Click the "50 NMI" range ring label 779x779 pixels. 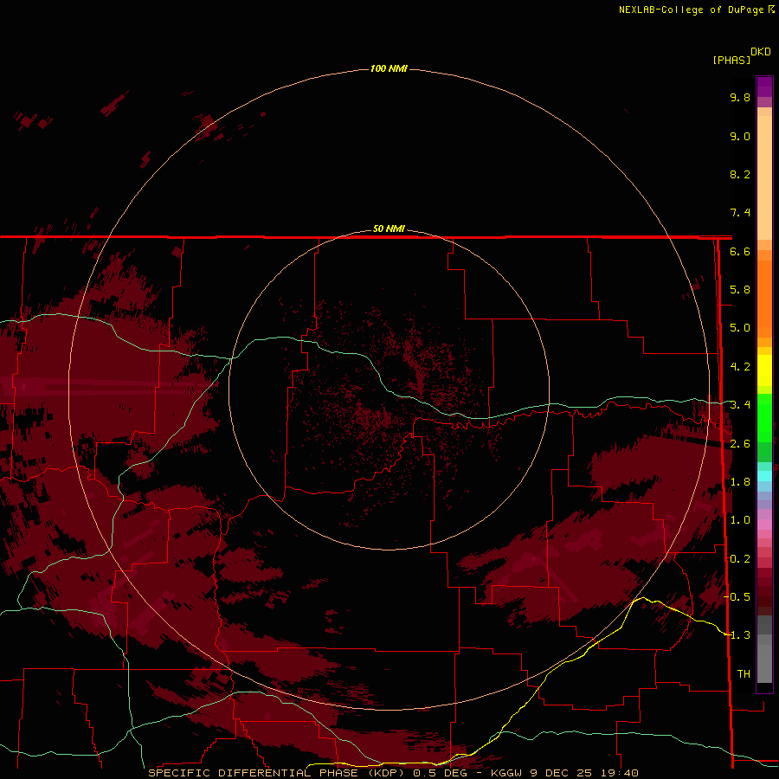(389, 229)
